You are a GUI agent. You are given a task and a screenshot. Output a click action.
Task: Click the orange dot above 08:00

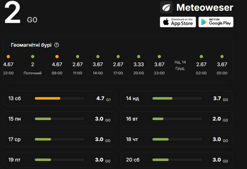[x=57, y=56]
